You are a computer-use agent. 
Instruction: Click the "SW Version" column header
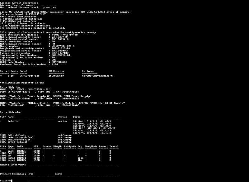coord(56,71)
